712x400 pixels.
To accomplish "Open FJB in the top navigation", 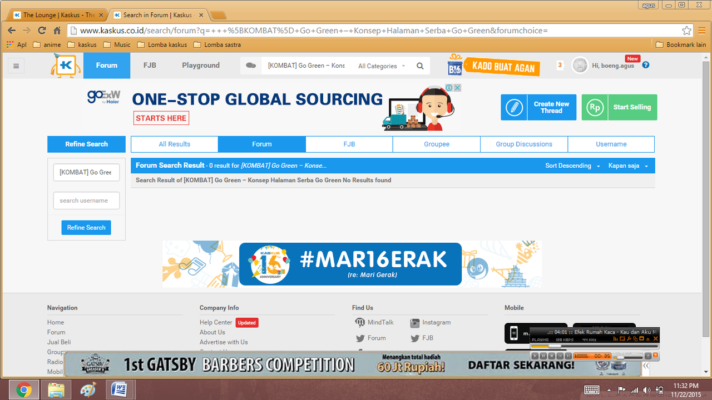I will click(150, 66).
